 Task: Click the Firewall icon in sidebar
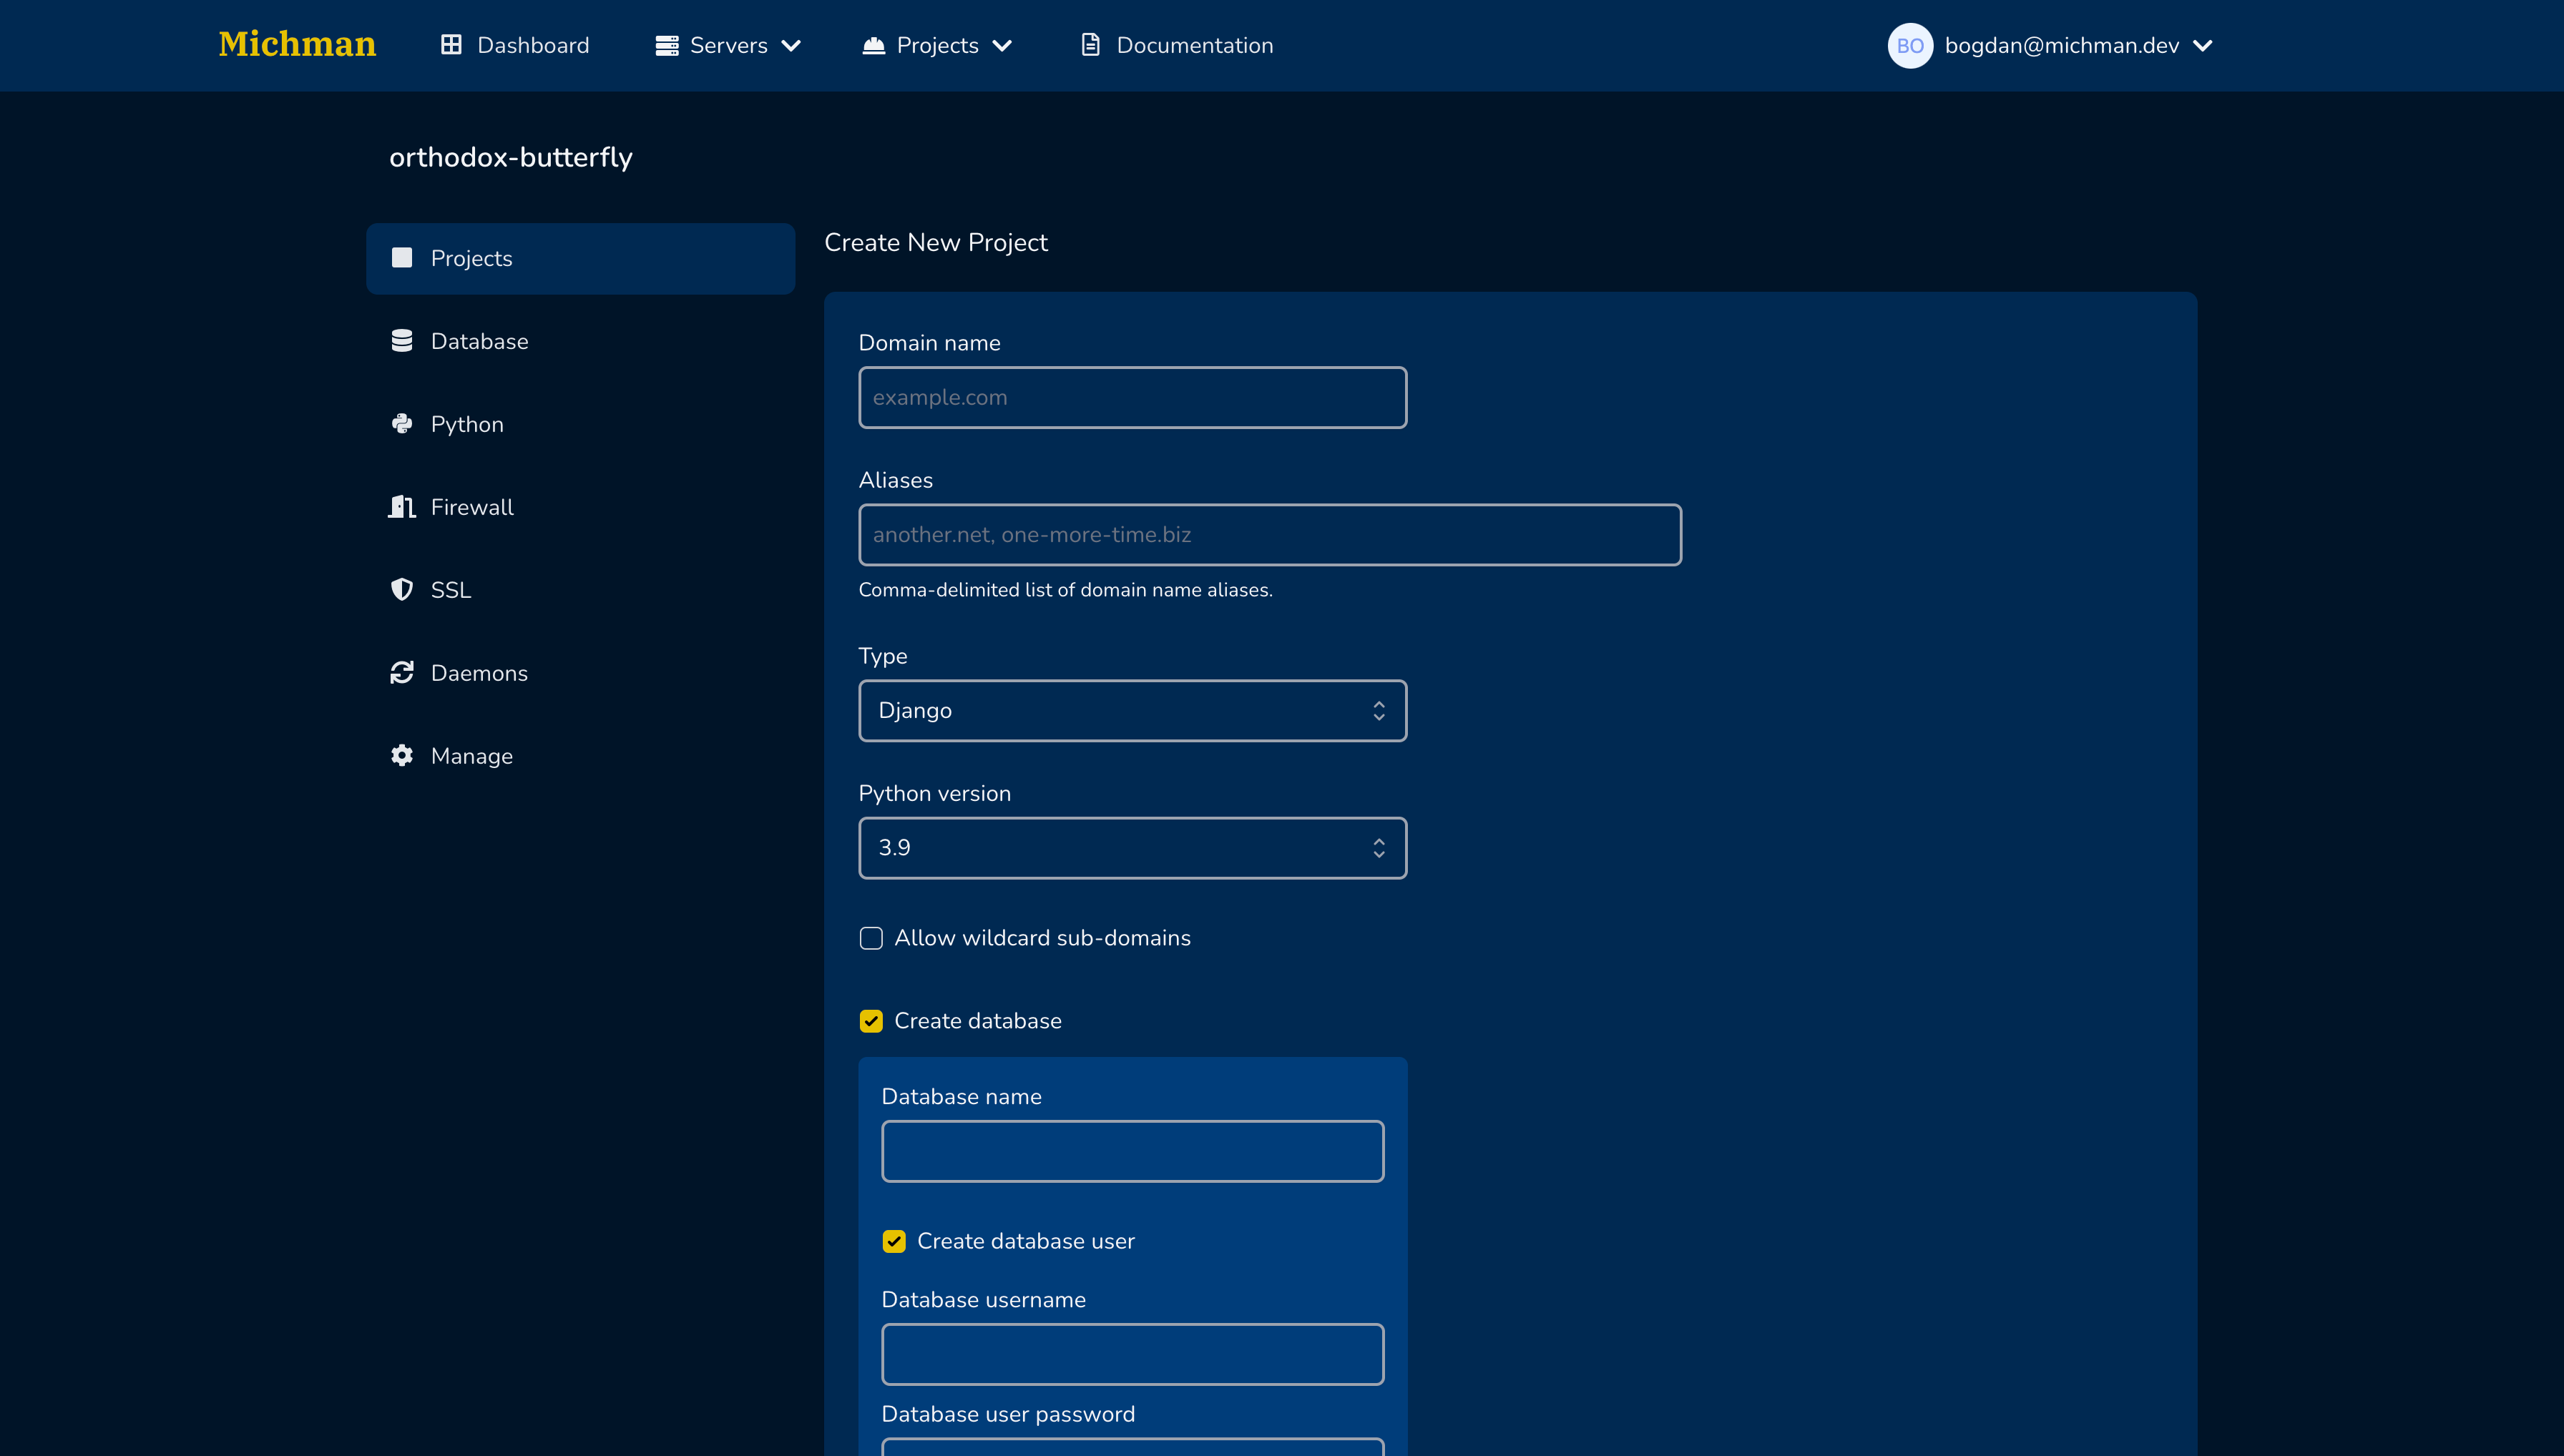(401, 507)
